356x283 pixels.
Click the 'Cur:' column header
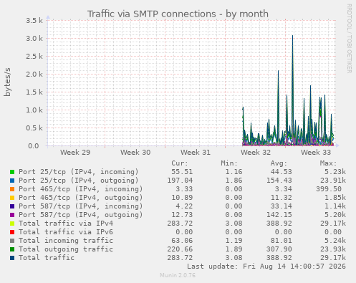click(x=180, y=163)
